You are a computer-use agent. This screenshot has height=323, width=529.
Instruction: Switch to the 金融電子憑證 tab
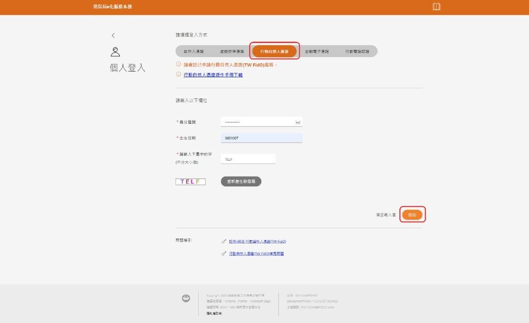317,51
